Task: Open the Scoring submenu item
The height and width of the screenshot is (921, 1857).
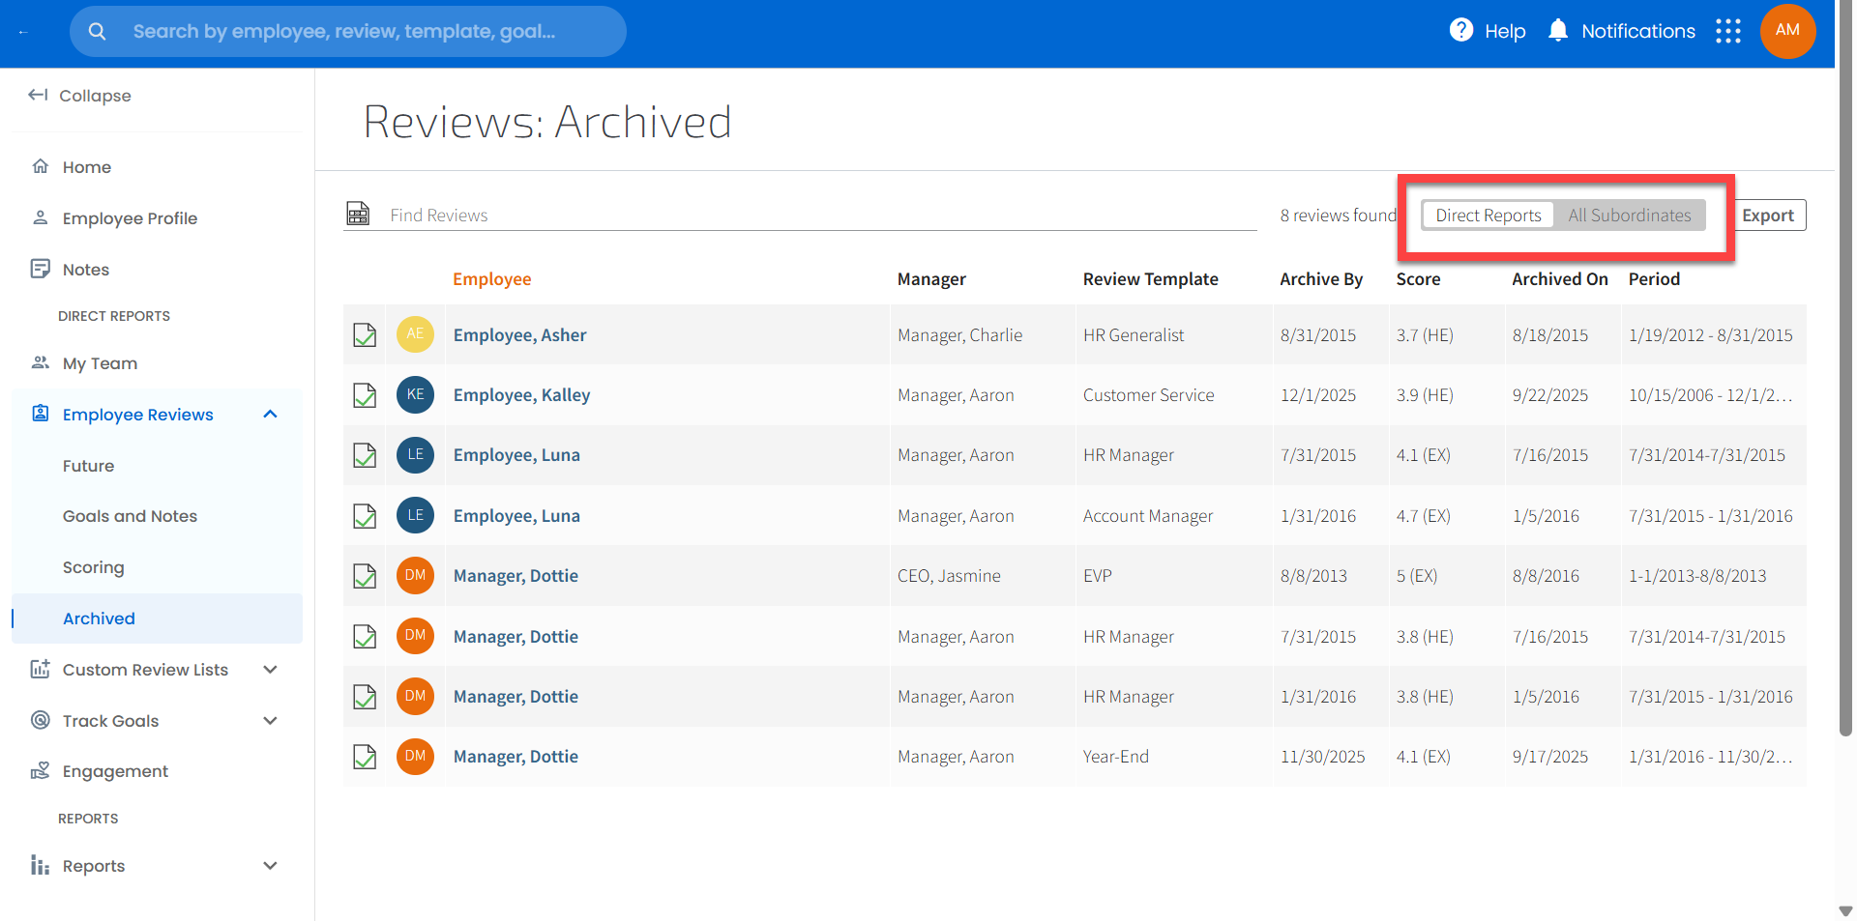Action: (93, 567)
